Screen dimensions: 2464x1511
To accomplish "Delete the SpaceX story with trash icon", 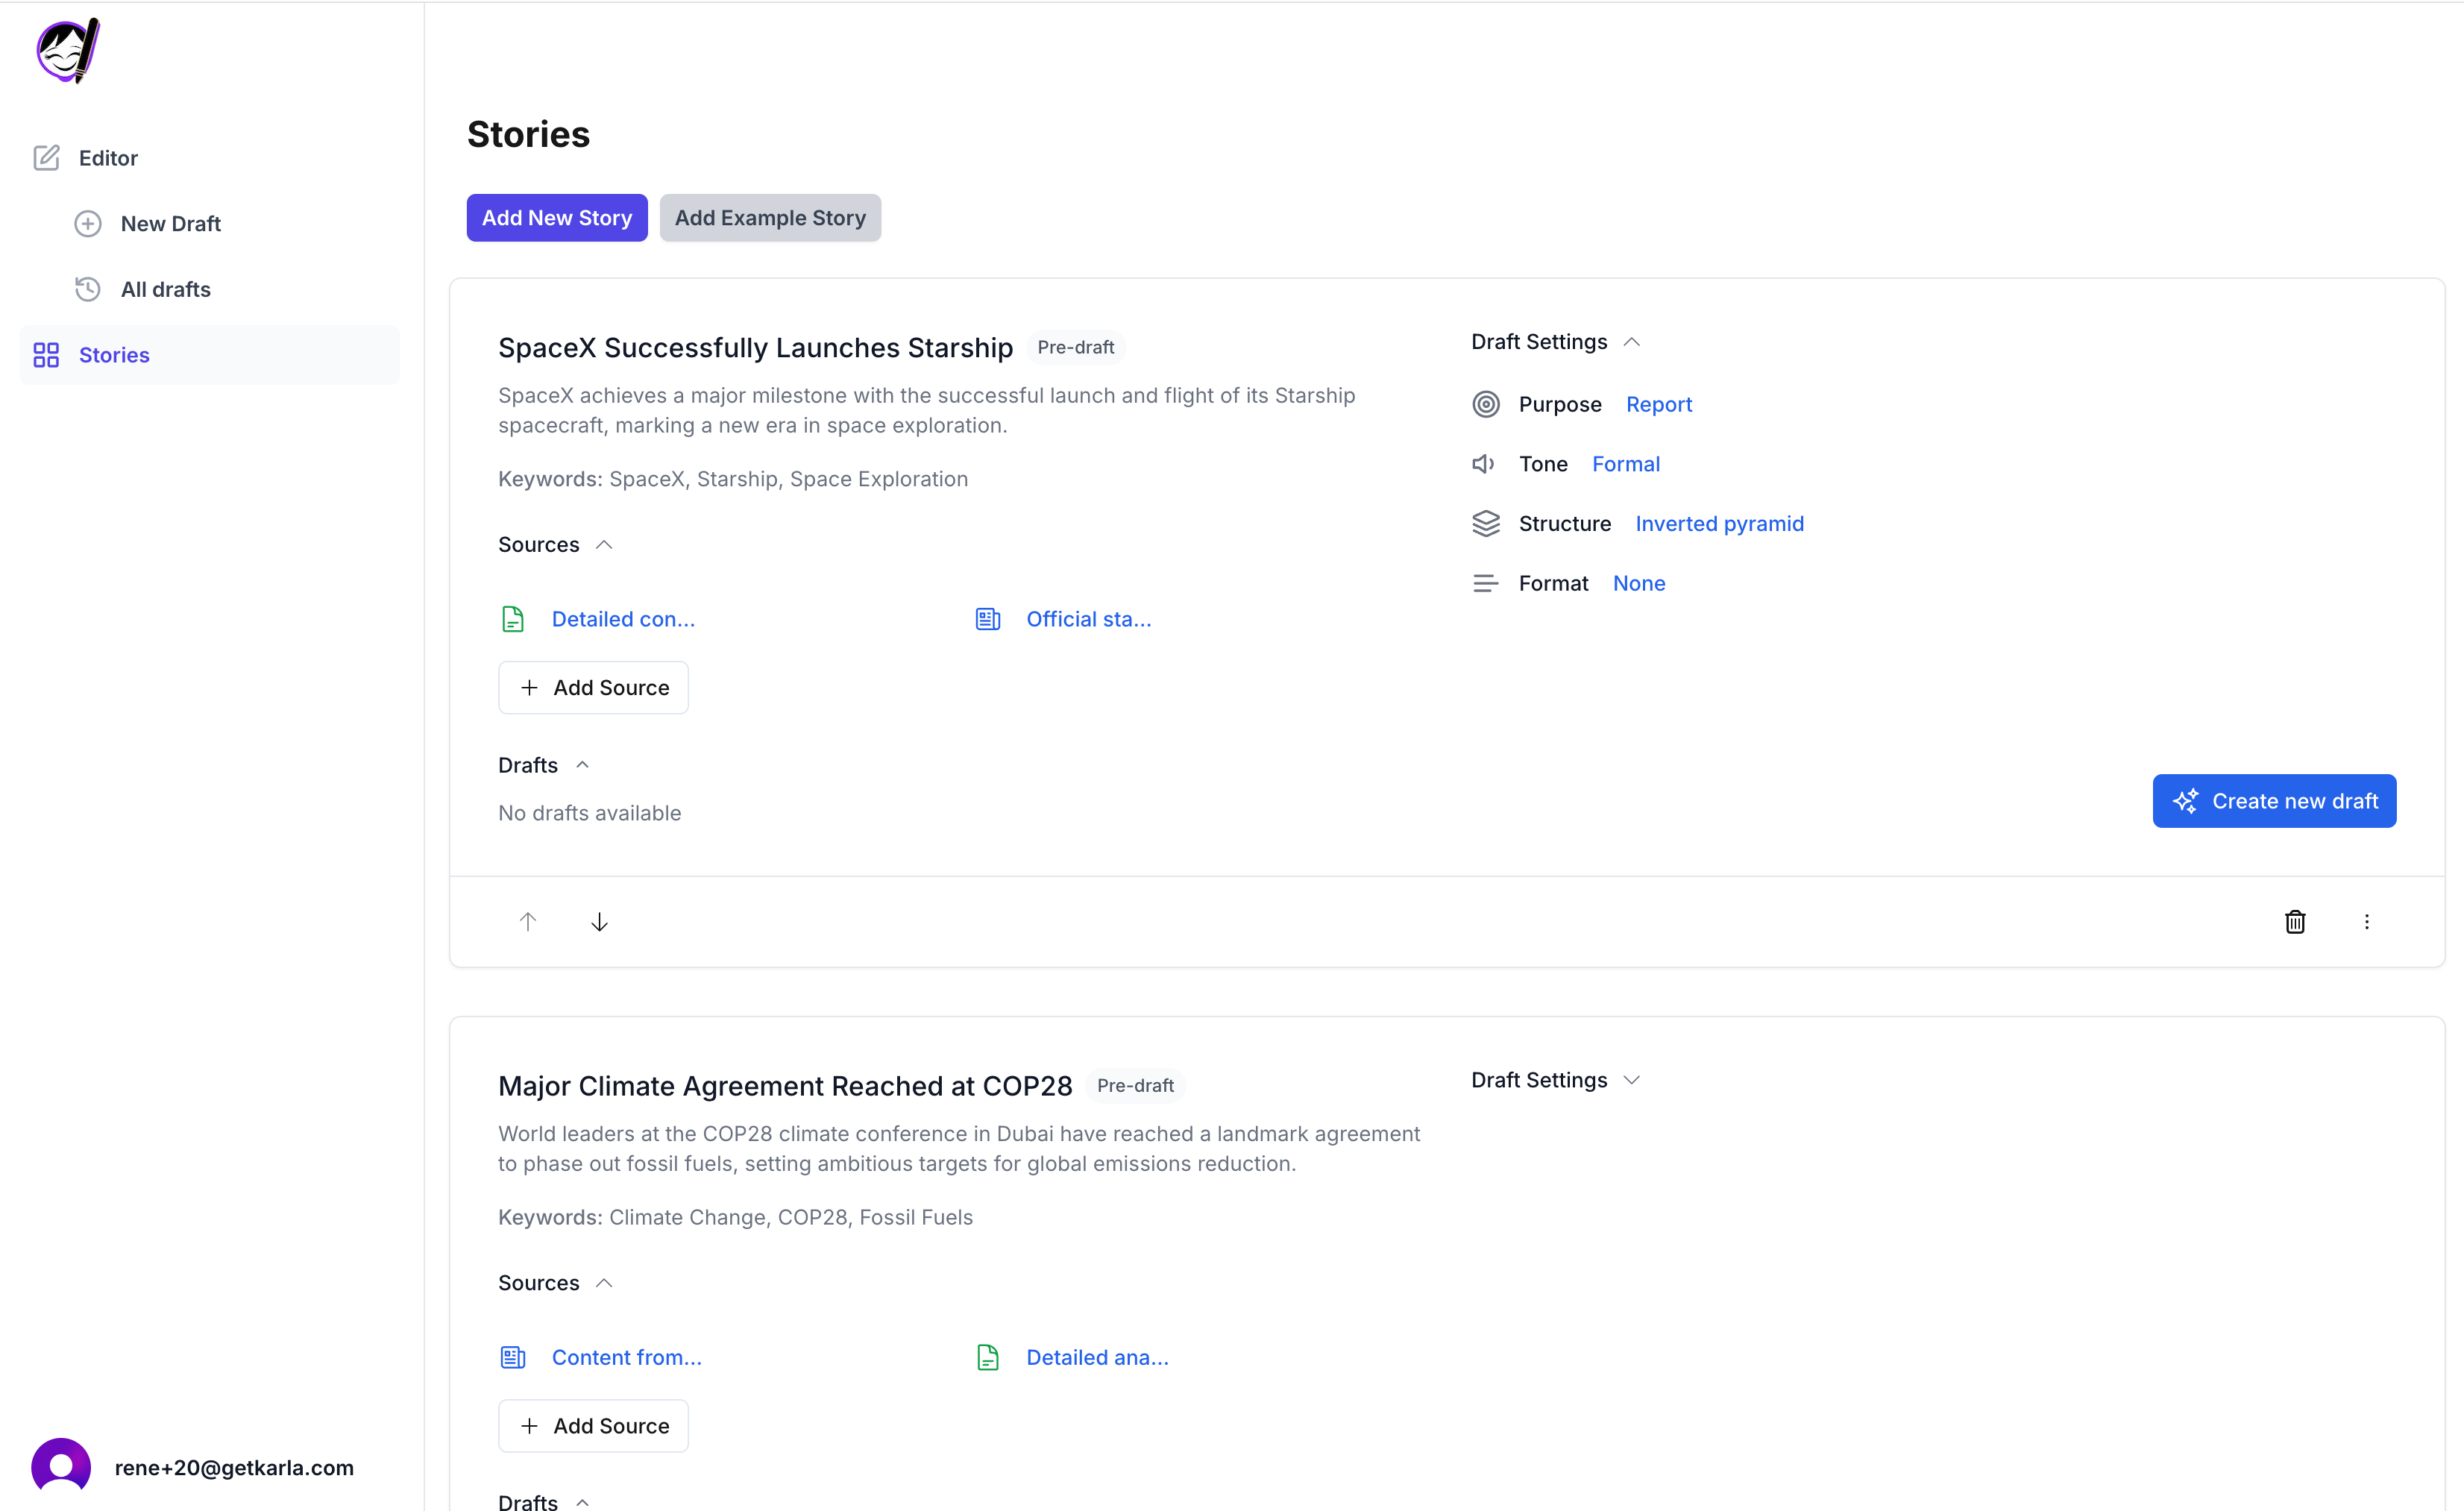I will pyautogui.click(x=2294, y=921).
